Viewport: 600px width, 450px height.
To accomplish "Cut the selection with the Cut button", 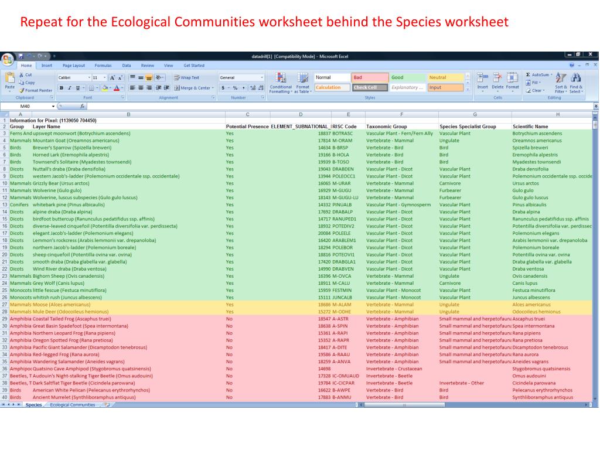I will [x=26, y=75].
